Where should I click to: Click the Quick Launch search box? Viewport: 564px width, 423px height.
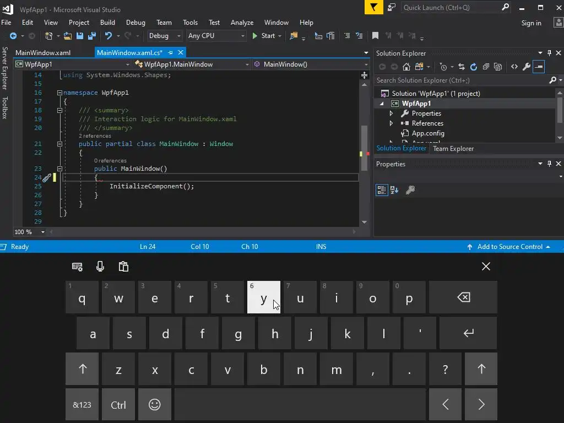coord(455,7)
